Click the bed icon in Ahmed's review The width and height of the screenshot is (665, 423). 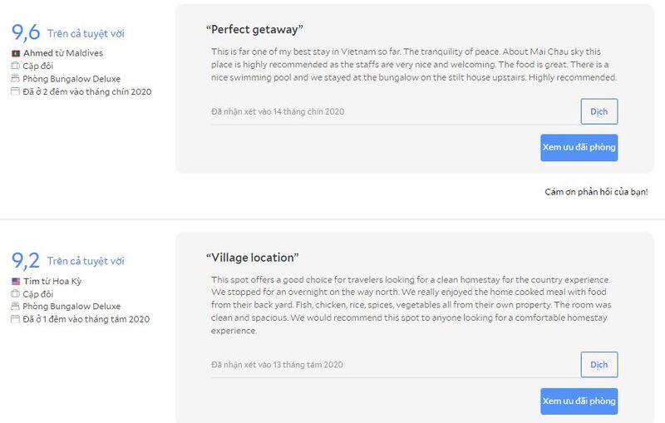point(15,79)
